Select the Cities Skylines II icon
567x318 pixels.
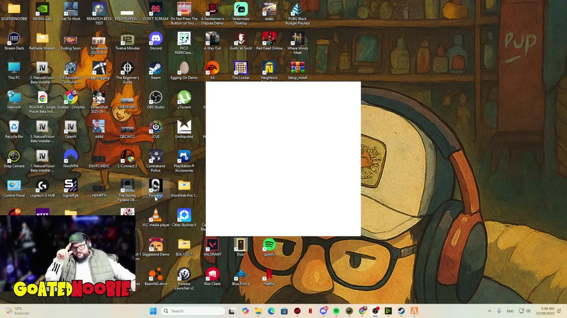pyautogui.click(x=184, y=218)
